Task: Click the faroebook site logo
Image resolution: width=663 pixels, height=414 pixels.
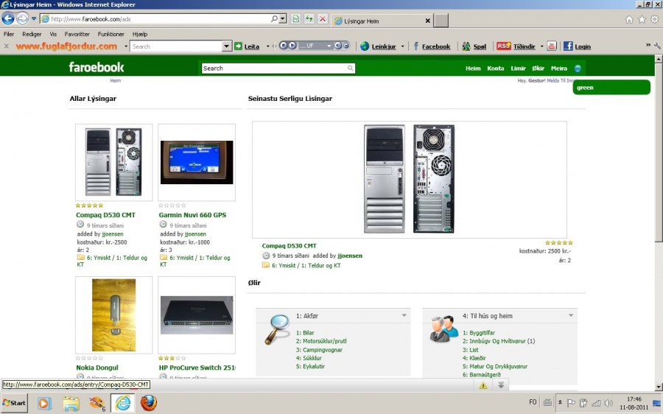Action: [x=97, y=67]
